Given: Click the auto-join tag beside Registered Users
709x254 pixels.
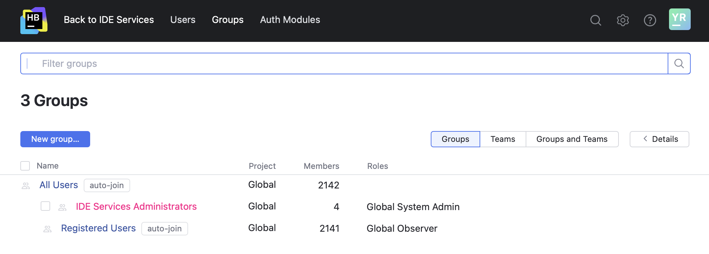Looking at the screenshot, I should [x=164, y=229].
